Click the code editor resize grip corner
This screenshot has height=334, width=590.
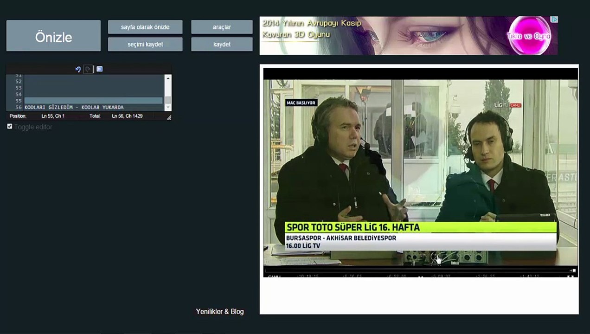click(x=169, y=117)
